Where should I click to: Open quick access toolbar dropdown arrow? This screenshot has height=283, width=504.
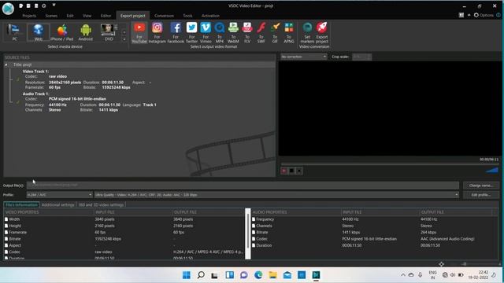click(x=54, y=6)
